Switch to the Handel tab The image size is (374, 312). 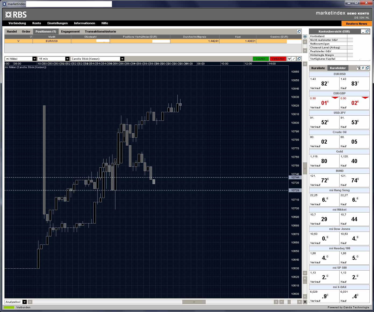click(12, 31)
